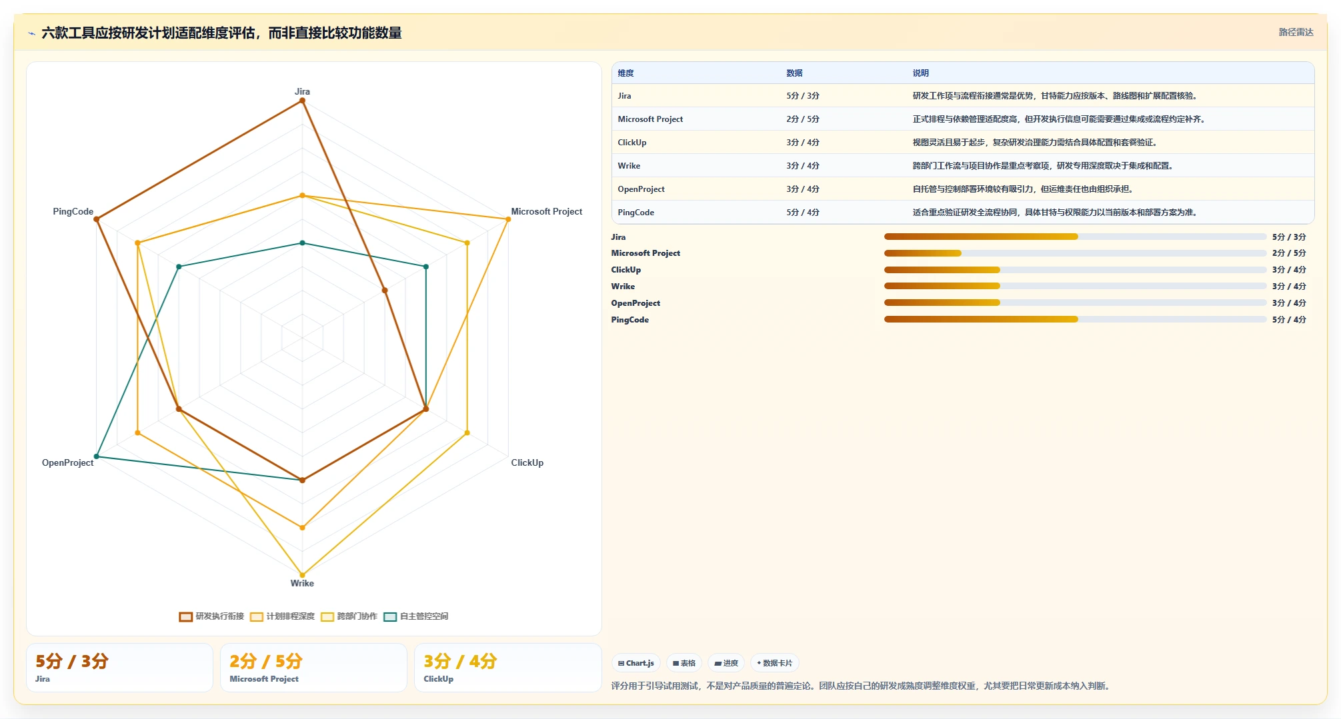The width and height of the screenshot is (1341, 719).
Task: Click the Microsoft Project progress bar
Action: [x=1075, y=253]
